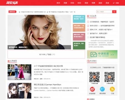125x100 pixels.
Task: Open the second item in the red navigation bar
Action: click(65, 3)
